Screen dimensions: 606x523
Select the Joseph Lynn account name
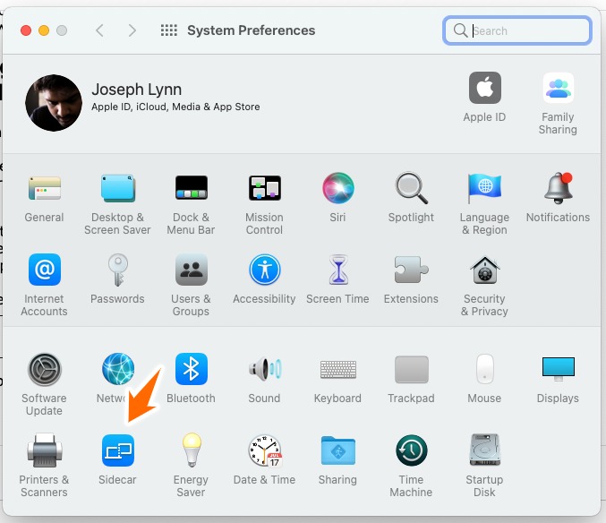tap(136, 90)
